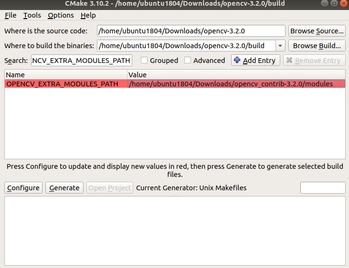This screenshot has height=268, width=349.
Task: Click the Configure button
Action: click(23, 188)
